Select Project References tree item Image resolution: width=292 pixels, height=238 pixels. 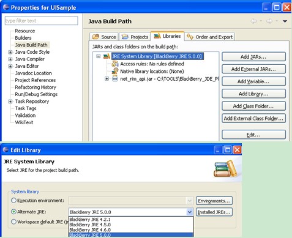(36, 80)
